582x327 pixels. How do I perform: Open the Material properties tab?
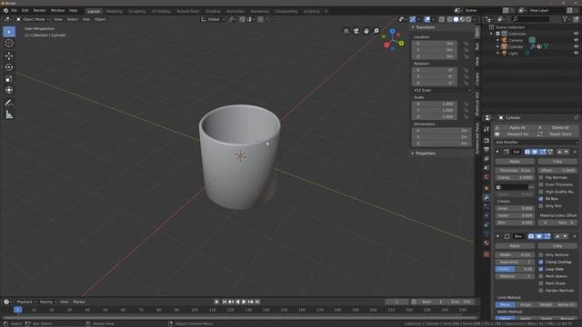click(487, 243)
